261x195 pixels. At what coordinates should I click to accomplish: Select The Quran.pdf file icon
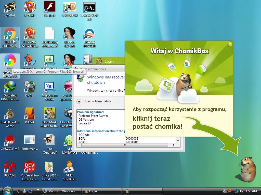coord(50,144)
